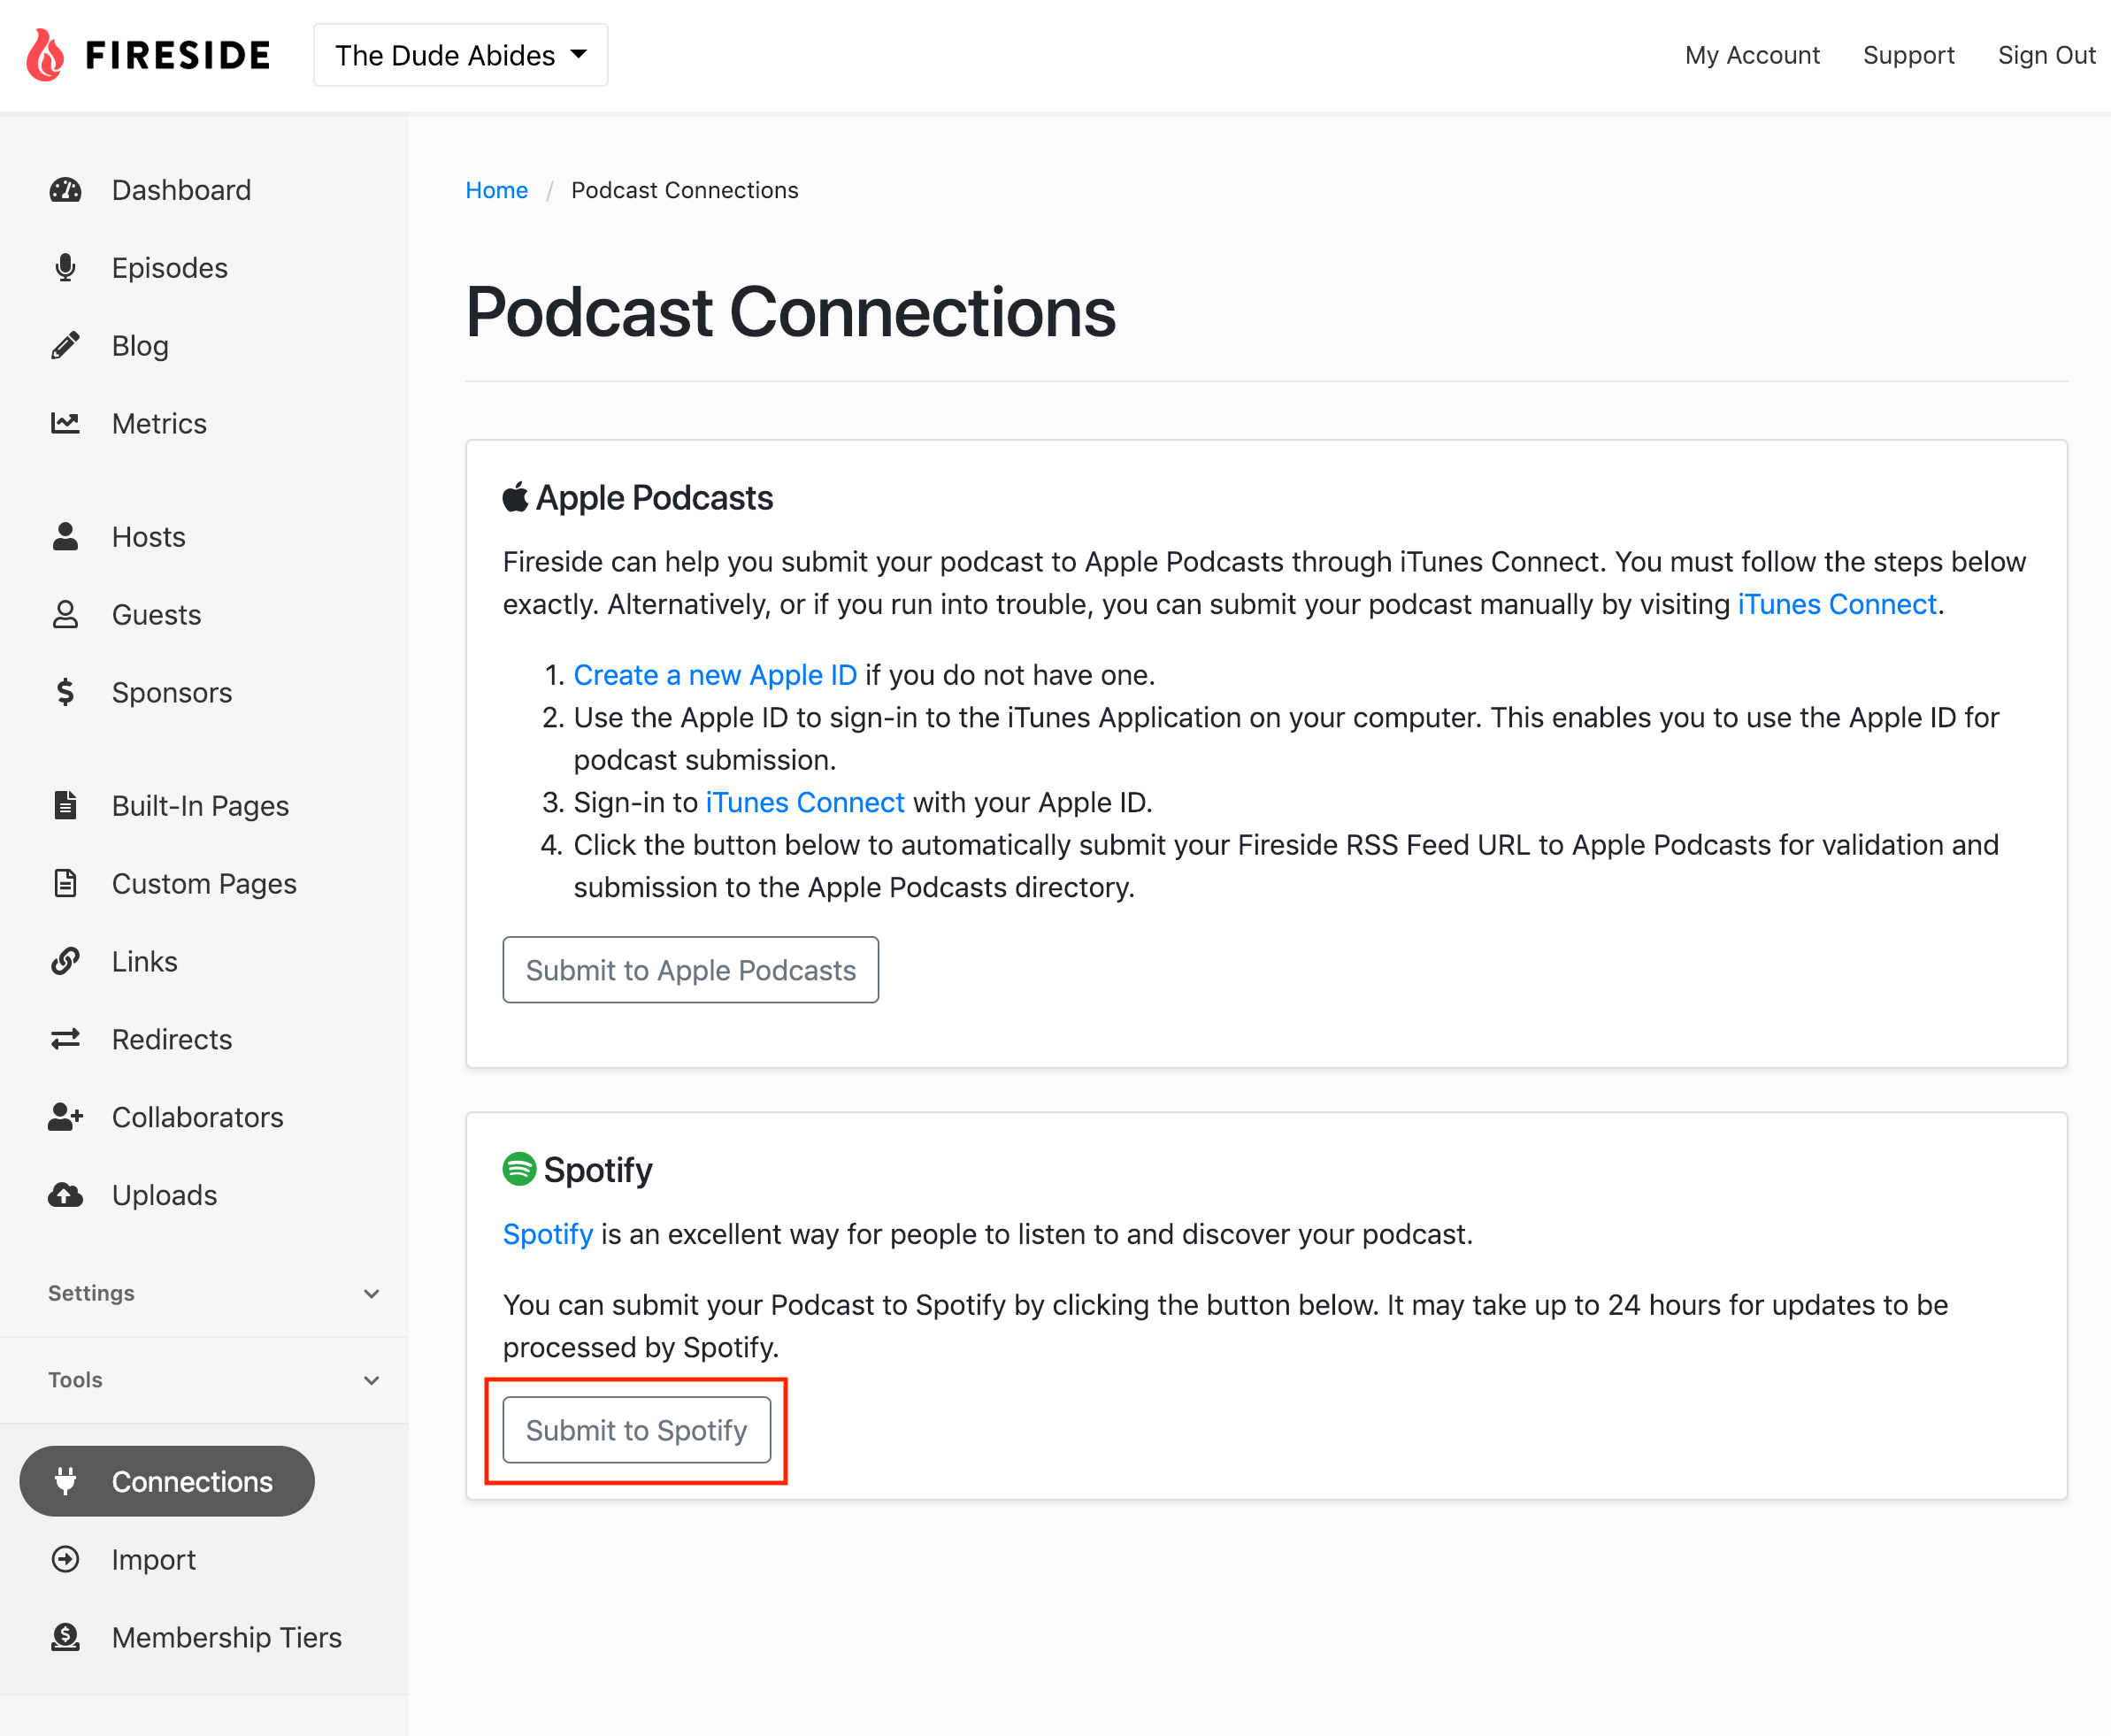Follow the Home breadcrumb link
Image resolution: width=2111 pixels, height=1736 pixels.
(497, 190)
